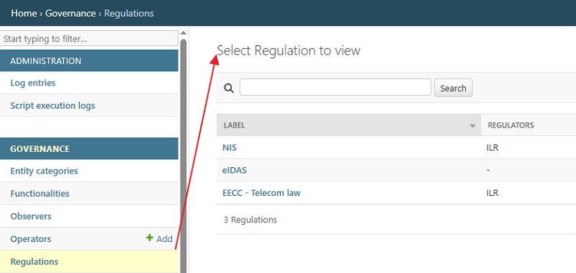Screen dimensions: 576x273
Task: Click the REGULATORS column header
Action: coord(510,125)
